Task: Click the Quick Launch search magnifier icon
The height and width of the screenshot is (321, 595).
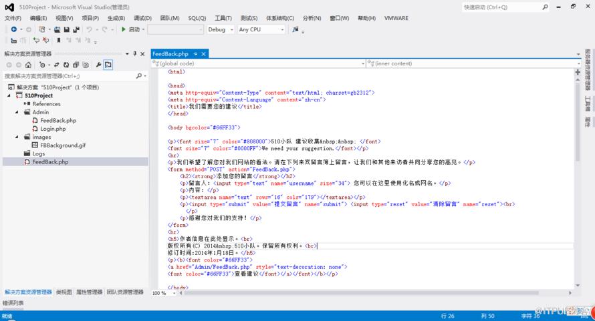Action: tap(545, 7)
